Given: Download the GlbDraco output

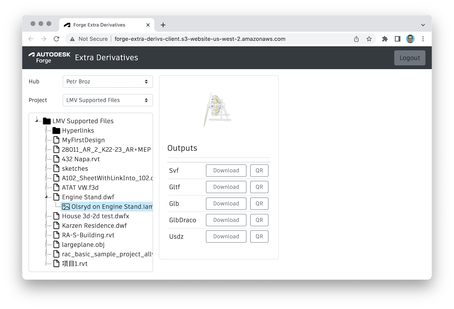Looking at the screenshot, I should (226, 220).
